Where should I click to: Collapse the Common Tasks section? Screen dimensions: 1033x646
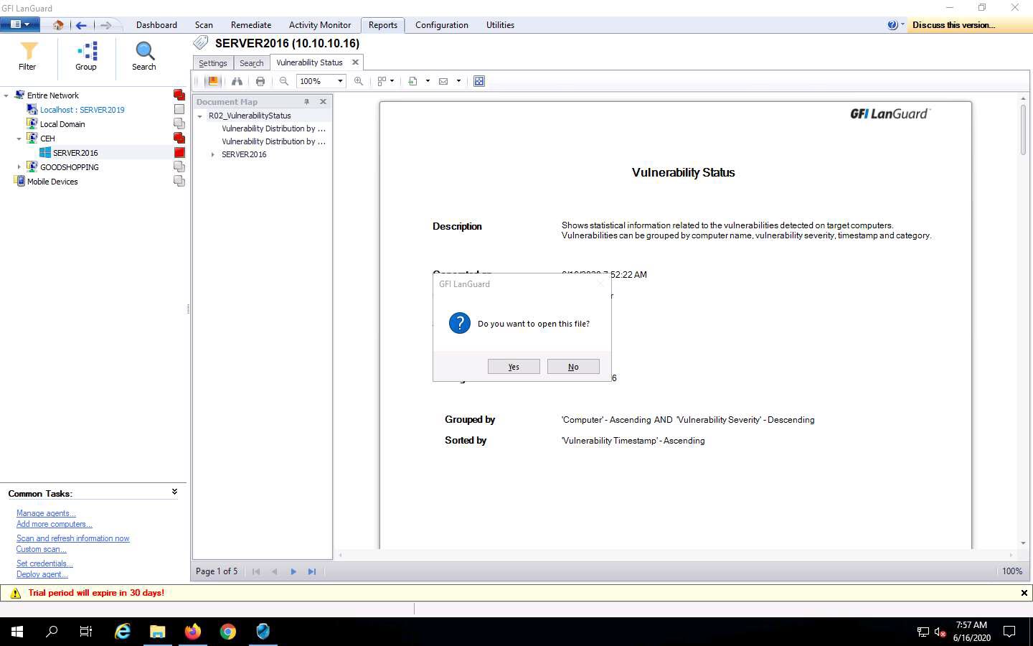[174, 492]
